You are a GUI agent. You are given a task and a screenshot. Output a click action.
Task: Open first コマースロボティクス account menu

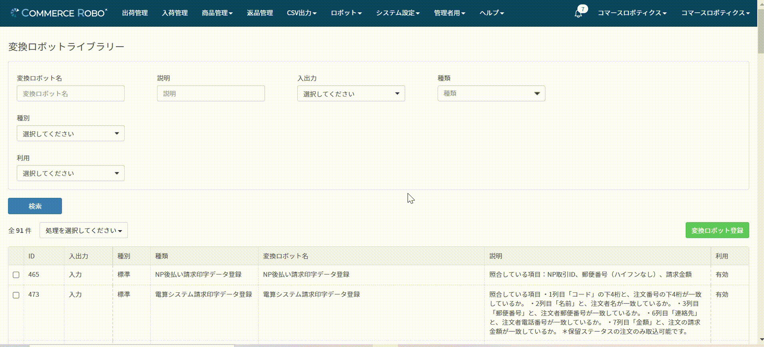(x=632, y=13)
